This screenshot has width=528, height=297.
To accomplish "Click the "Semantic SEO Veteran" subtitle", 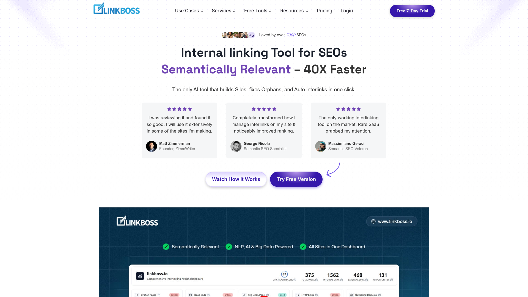I will 348,149.
